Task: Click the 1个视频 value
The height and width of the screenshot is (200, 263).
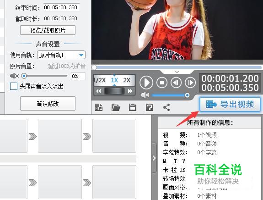Action: pos(207,135)
